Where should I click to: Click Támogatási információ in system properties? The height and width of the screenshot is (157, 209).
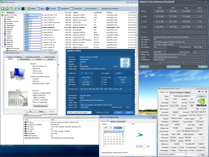[x=40, y=106]
